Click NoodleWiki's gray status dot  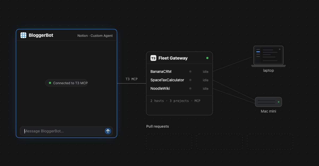point(190,88)
